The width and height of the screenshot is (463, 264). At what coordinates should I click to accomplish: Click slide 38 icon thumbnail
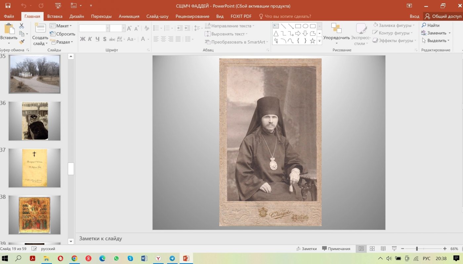[34, 215]
